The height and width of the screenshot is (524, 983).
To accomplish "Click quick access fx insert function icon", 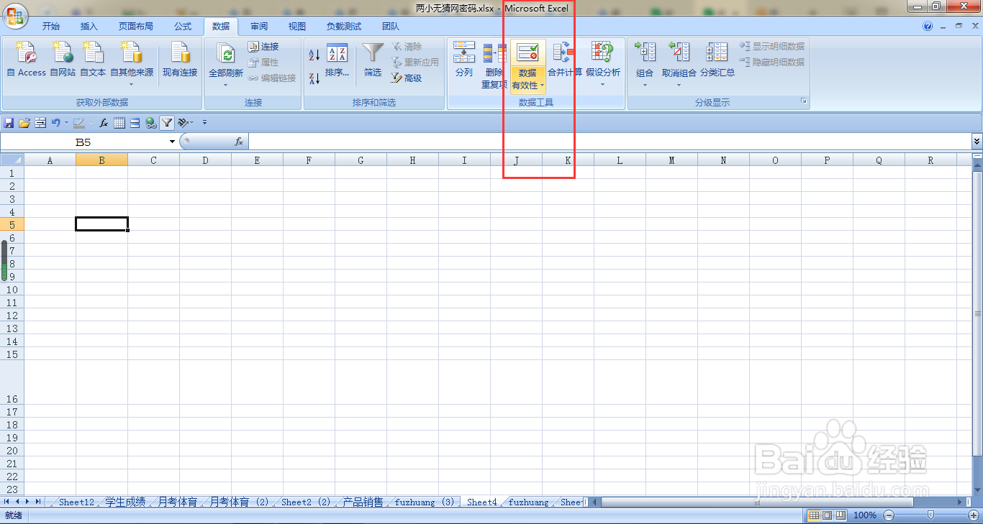I will point(104,123).
